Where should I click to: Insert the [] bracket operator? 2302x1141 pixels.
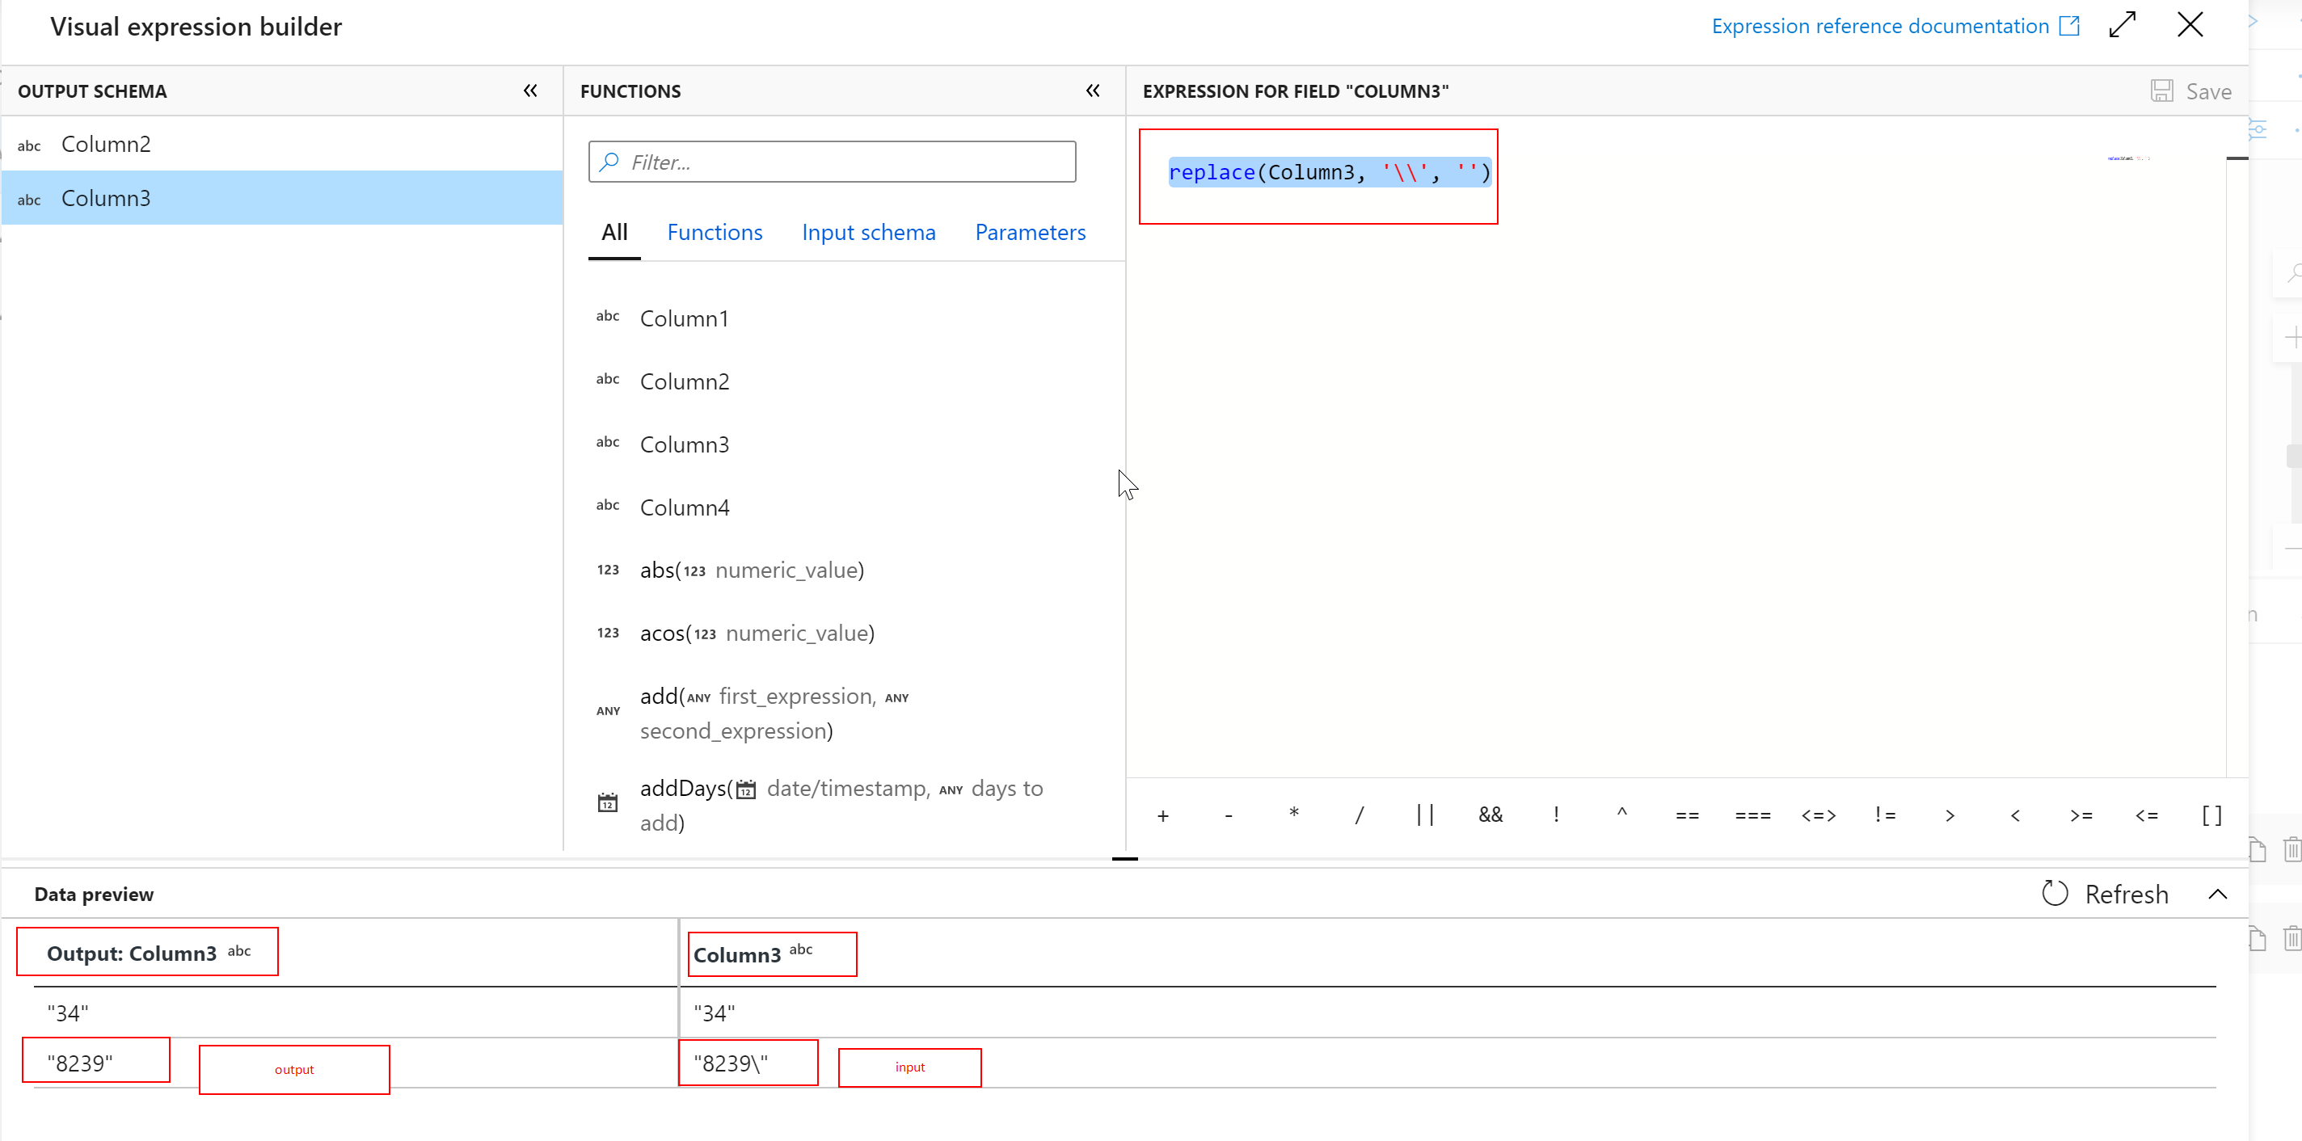2211,815
